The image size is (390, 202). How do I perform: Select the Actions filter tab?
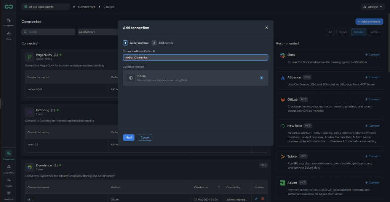pos(376,32)
